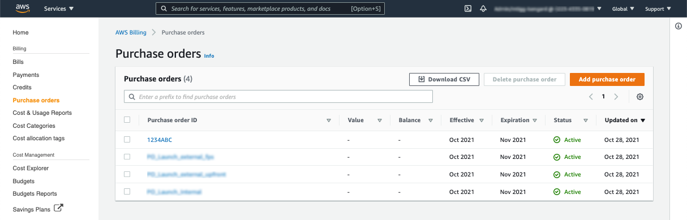The image size is (687, 220).
Task: Click the search magnifier in top bar
Action: point(164,9)
